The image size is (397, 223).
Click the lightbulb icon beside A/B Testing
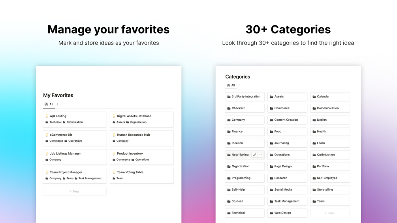click(47, 116)
